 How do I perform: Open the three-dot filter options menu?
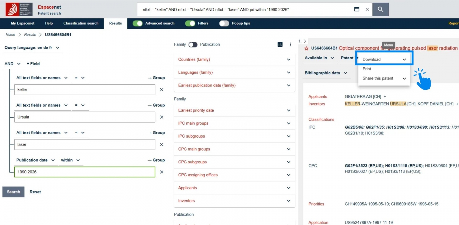coord(290,44)
